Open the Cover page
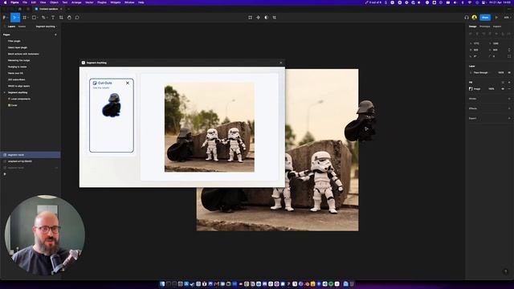 point(14,105)
